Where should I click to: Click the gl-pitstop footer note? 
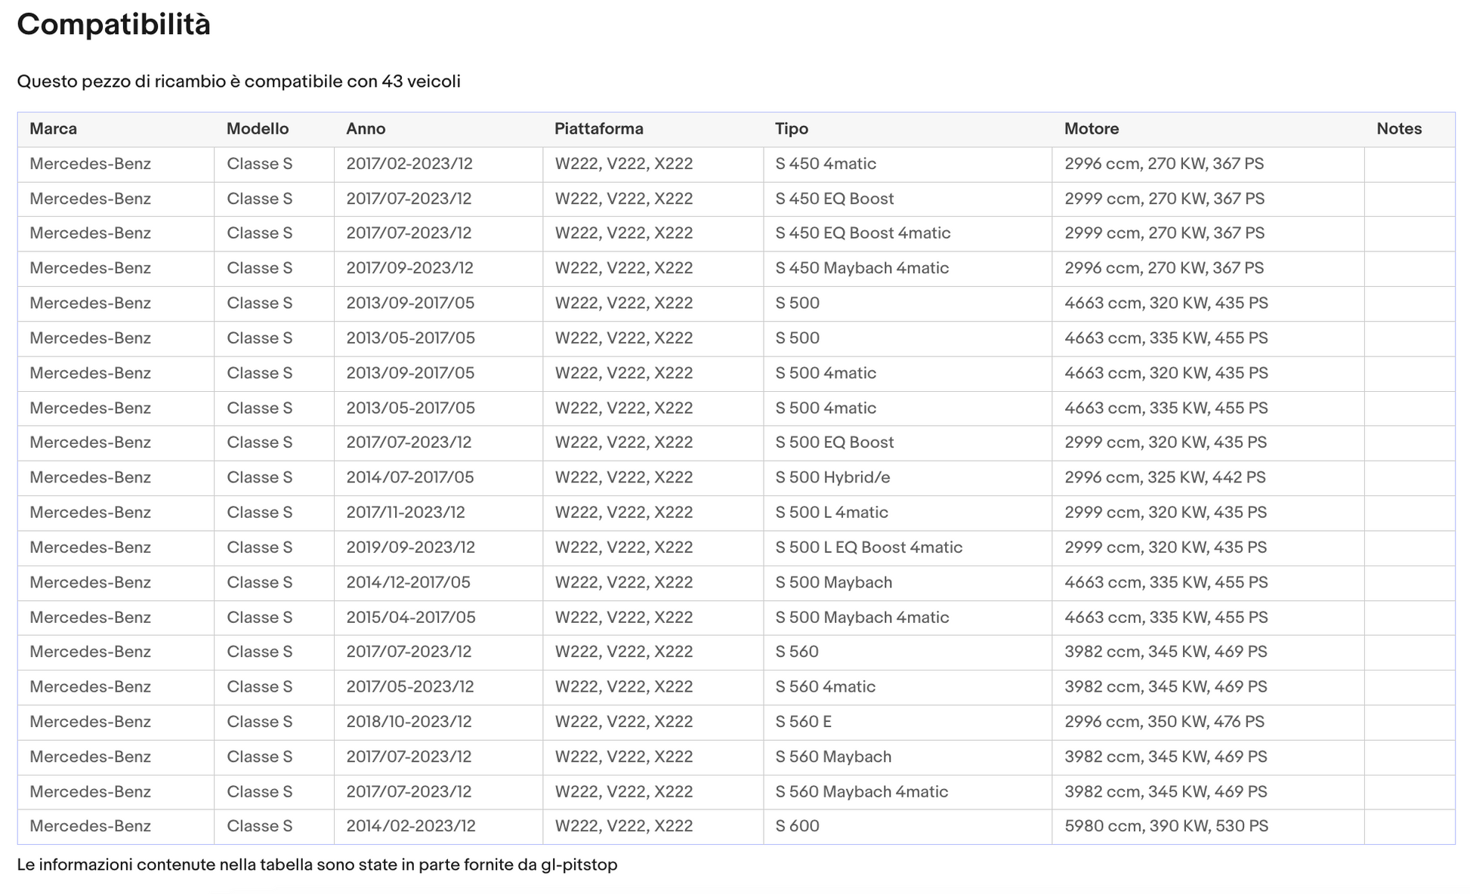[317, 865]
